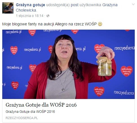Click the globe public privacy icon
The height and width of the screenshot is (123, 137).
pos(48,16)
